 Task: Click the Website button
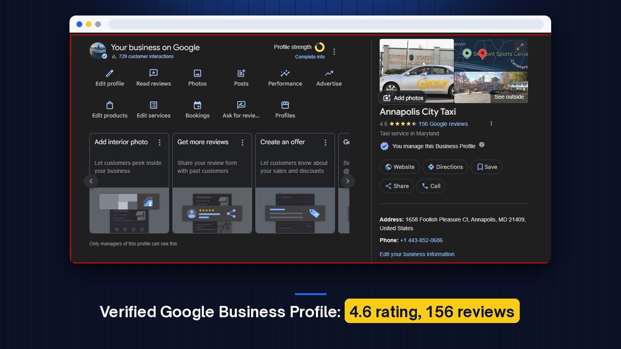400,167
